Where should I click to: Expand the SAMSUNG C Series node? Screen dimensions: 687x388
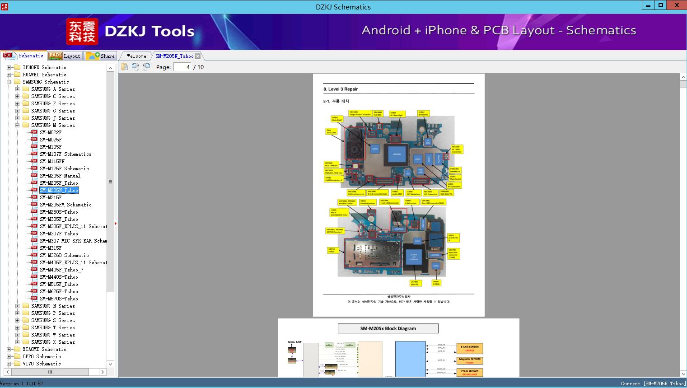pyautogui.click(x=17, y=96)
